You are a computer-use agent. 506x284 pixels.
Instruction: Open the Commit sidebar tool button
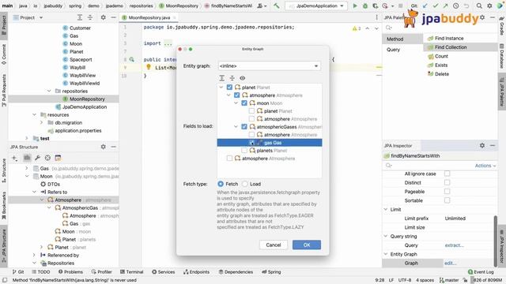(4, 54)
